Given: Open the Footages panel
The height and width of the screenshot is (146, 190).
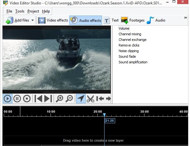Looking at the screenshot, I should click(133, 20).
